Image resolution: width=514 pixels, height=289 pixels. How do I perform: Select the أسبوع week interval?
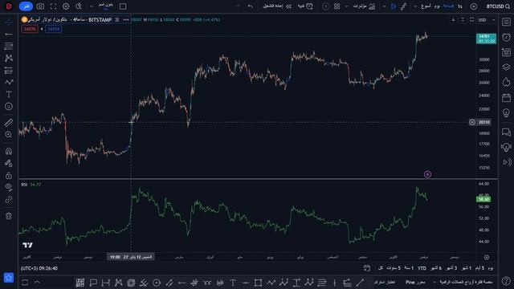(426, 6)
